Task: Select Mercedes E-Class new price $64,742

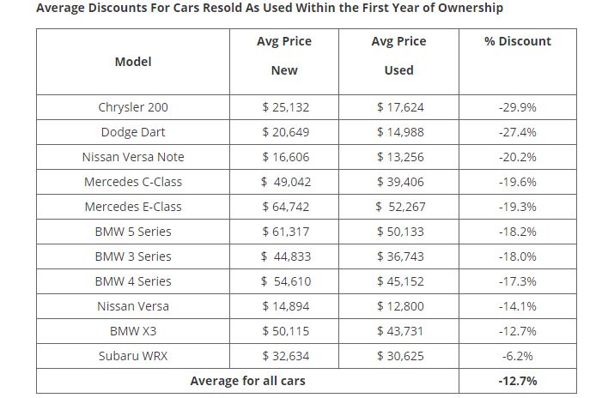Action: [x=283, y=207]
